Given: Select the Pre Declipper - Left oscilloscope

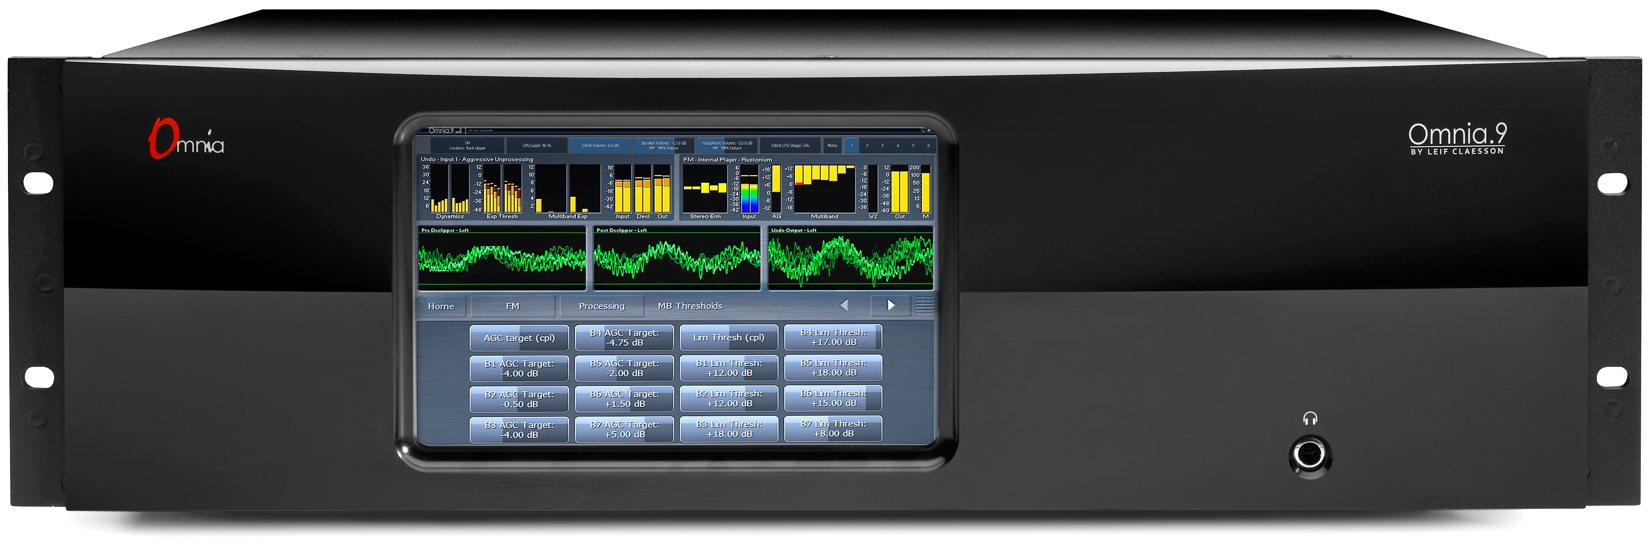Looking at the screenshot, I should coord(502,259).
